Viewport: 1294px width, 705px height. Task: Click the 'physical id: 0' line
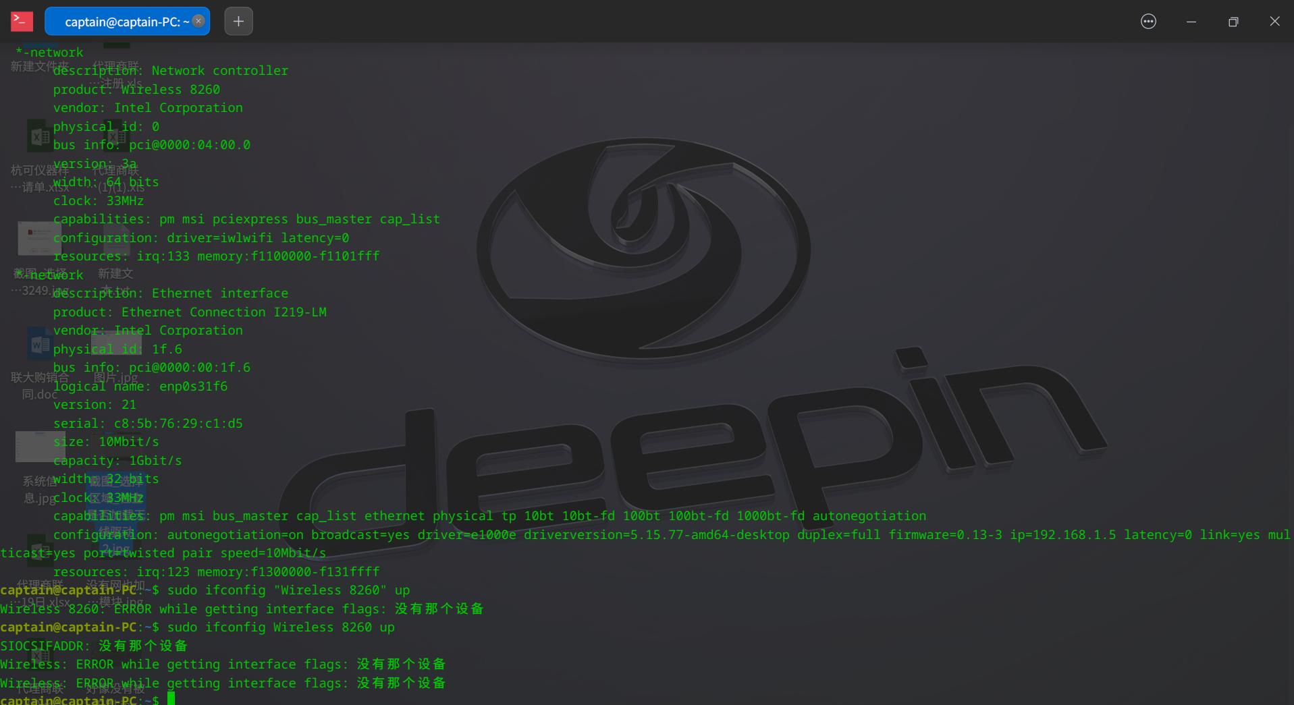[x=106, y=127]
